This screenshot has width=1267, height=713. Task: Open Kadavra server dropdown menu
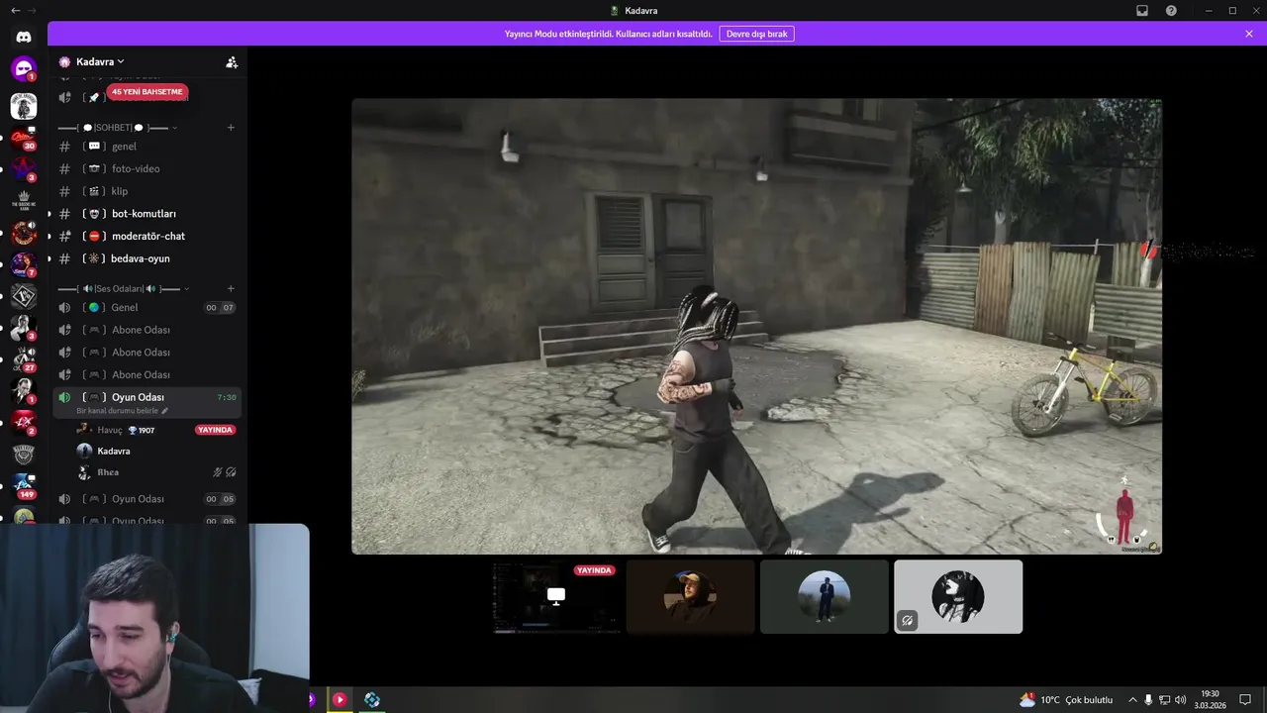pos(101,61)
